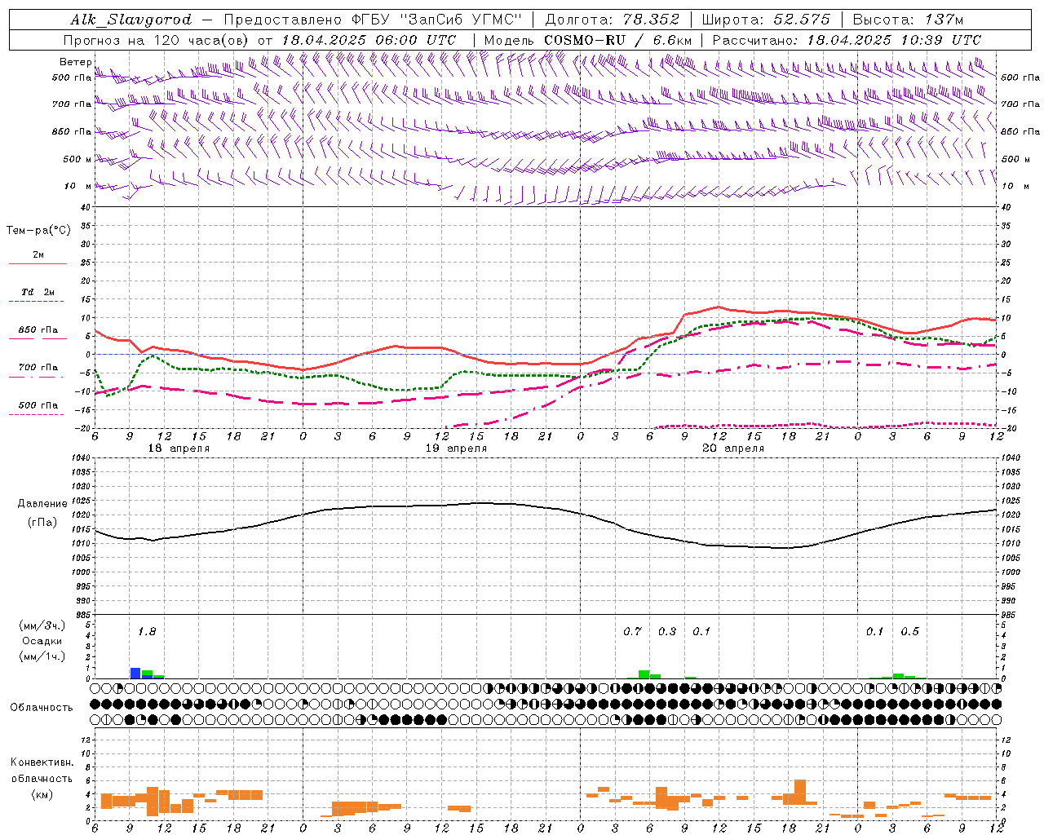The height and width of the screenshot is (835, 1044).
Task: Click the blue precipitation bar on 18 April
Action: tap(135, 674)
